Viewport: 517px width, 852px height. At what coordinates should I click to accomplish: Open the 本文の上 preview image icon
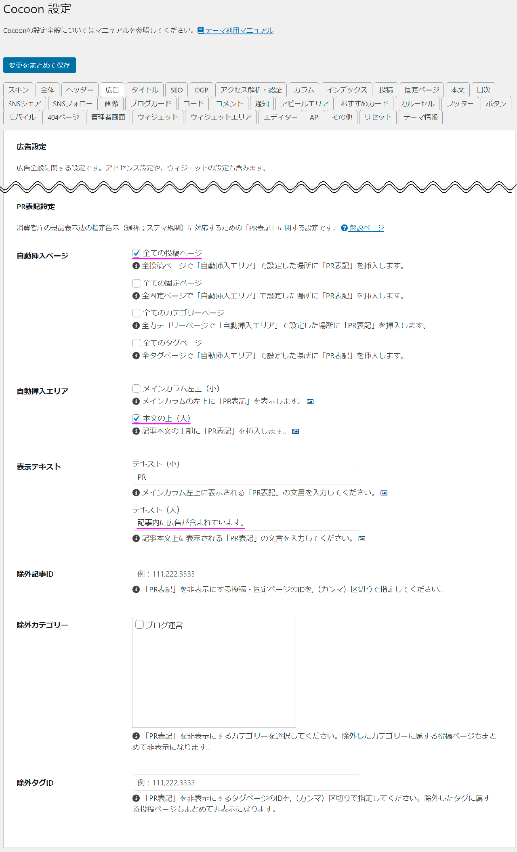(296, 431)
